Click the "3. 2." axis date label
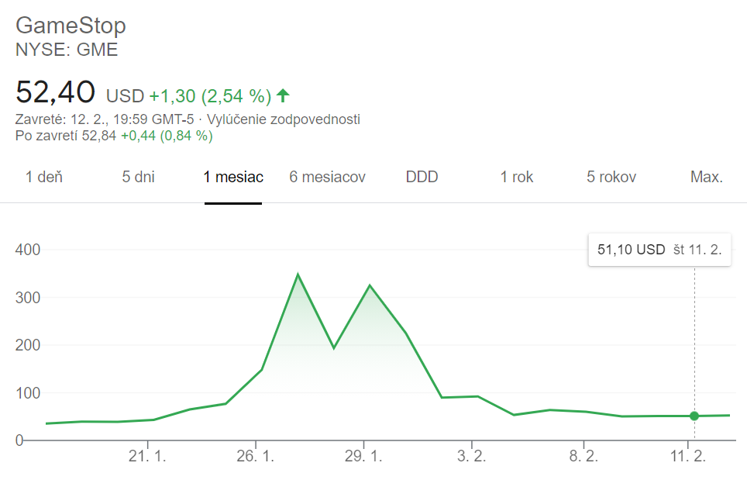747x480 pixels. click(472, 456)
